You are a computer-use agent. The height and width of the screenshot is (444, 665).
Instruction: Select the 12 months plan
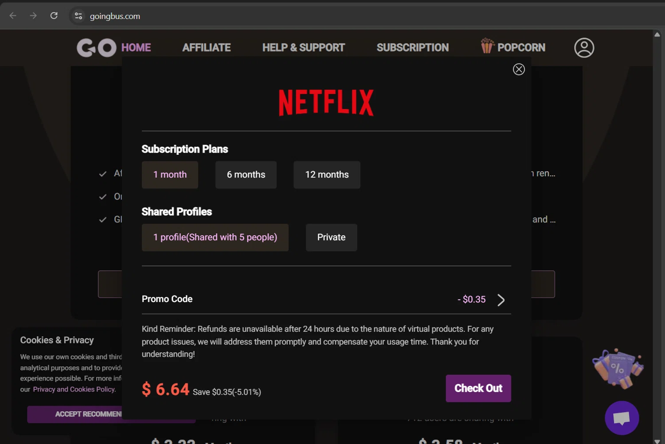(x=327, y=175)
